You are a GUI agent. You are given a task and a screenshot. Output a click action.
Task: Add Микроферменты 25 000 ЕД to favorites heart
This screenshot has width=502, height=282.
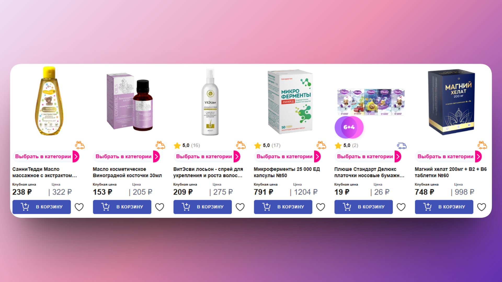coord(321,207)
